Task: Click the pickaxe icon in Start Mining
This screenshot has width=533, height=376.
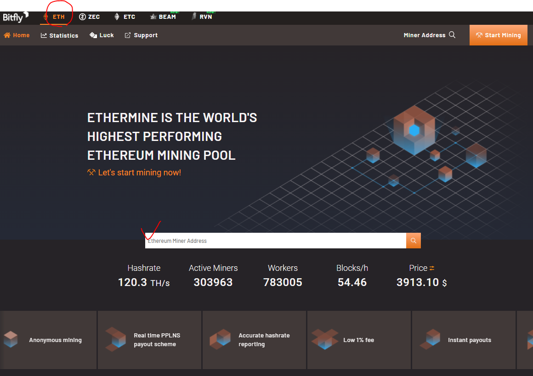Action: click(479, 35)
